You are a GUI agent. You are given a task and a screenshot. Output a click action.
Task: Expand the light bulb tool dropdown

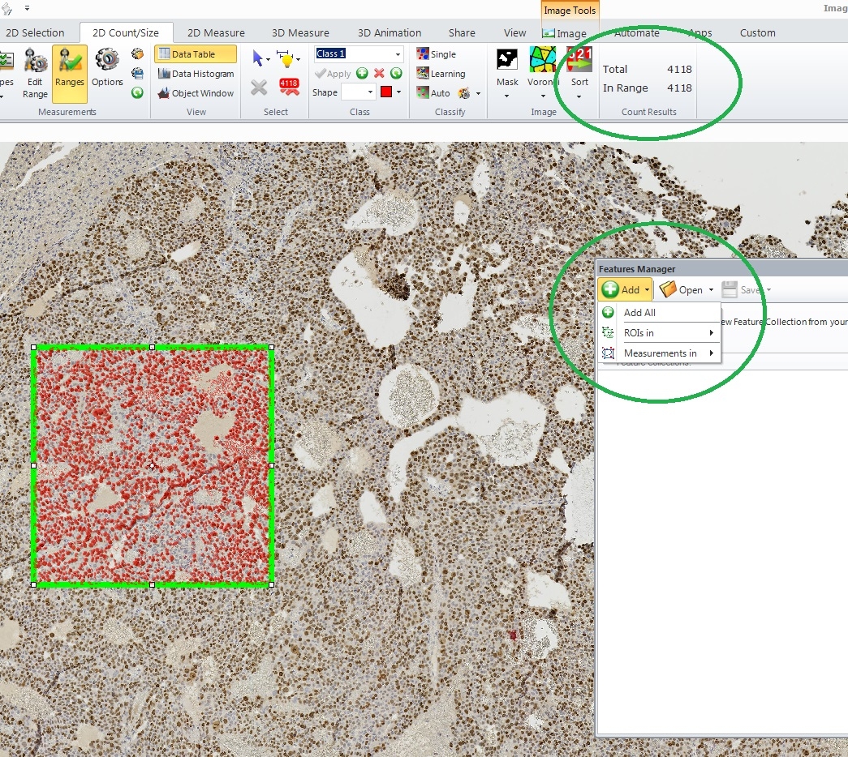point(298,59)
